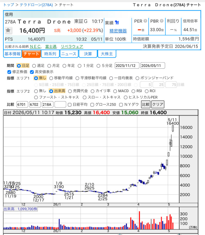Screen dimensions: 205x235
Task: Select the 年足 period radio button
Action: click(x=64, y=66)
